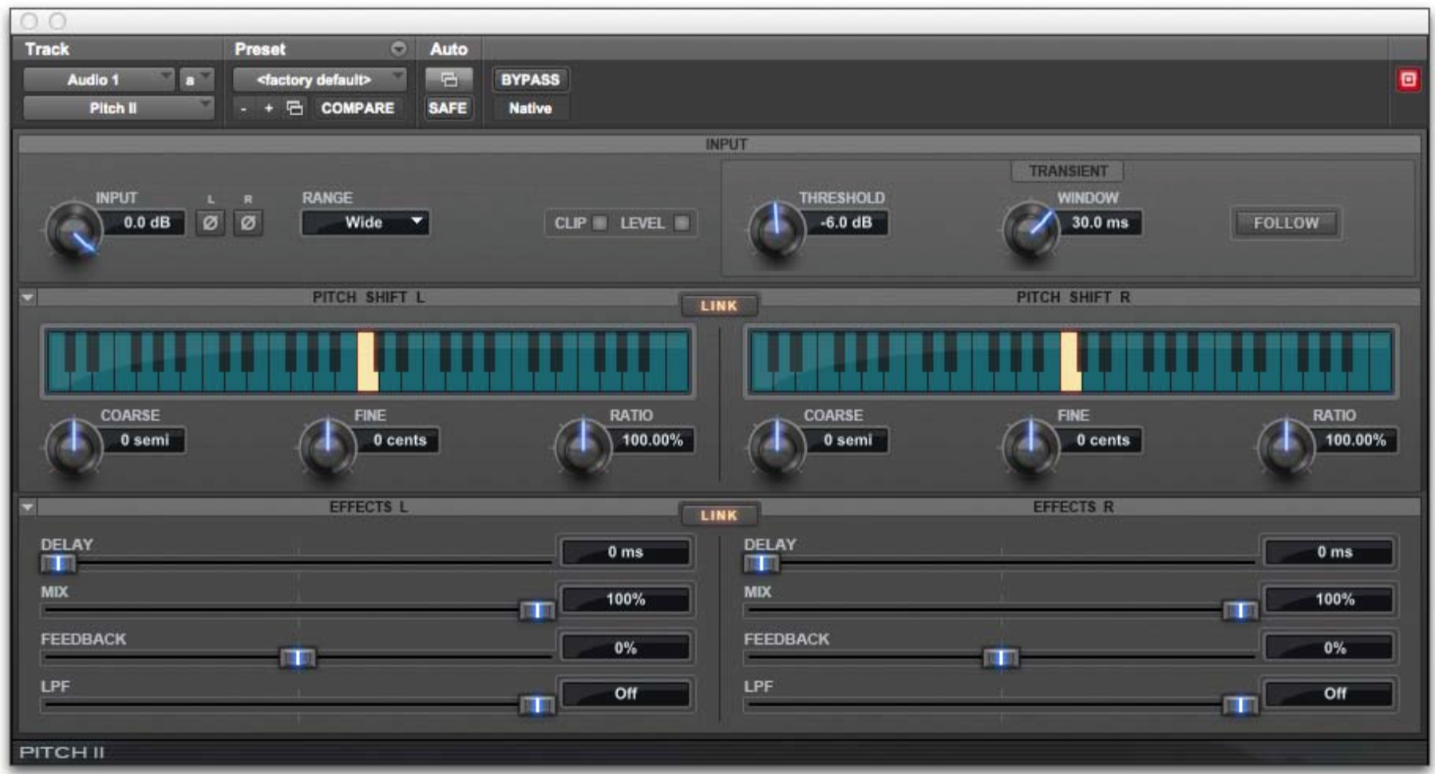Click the right LPF slider handle
The width and height of the screenshot is (1435, 774).
click(1240, 705)
